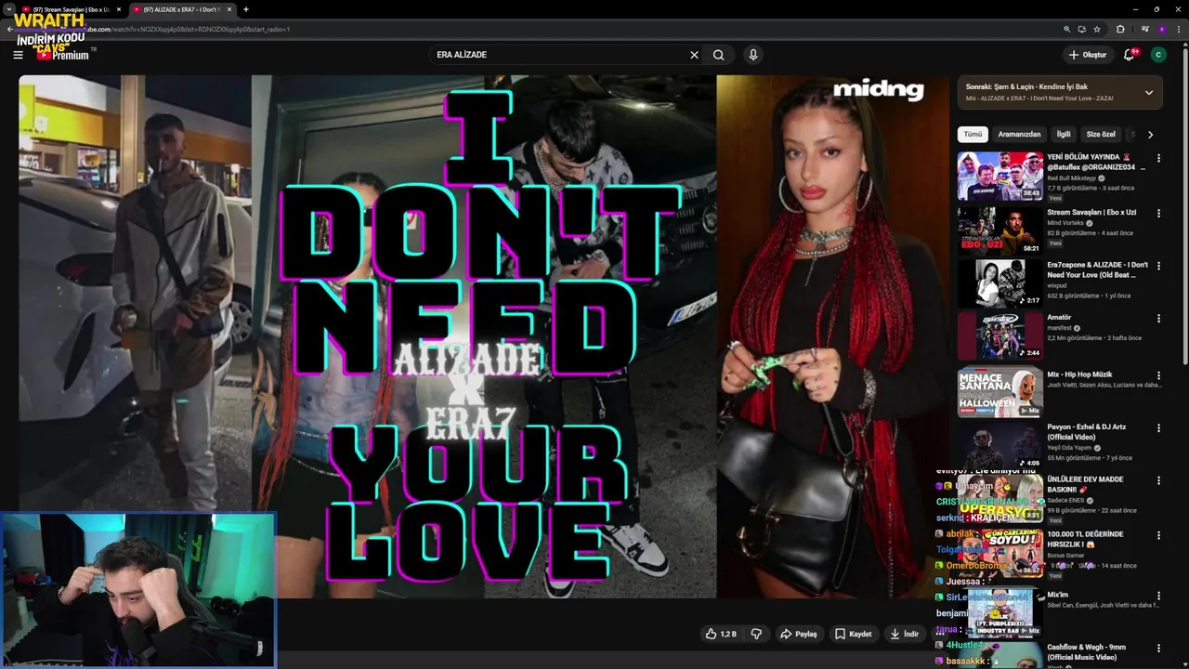Open Amatör video thumbnail
This screenshot has width=1189, height=669.
click(1000, 335)
